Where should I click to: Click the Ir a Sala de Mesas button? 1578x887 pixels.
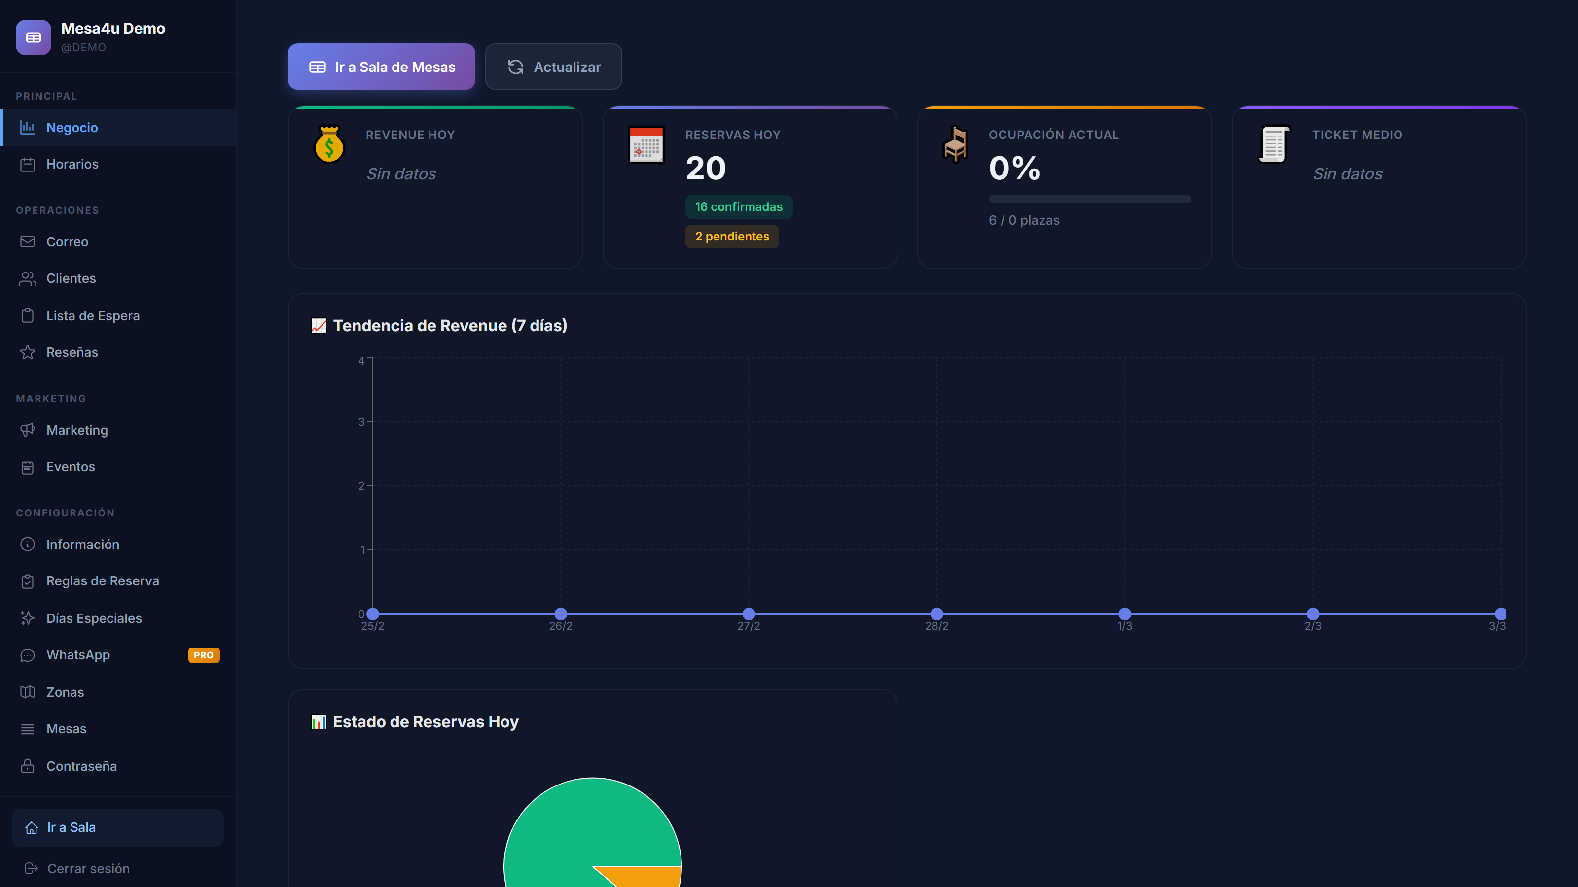click(382, 67)
